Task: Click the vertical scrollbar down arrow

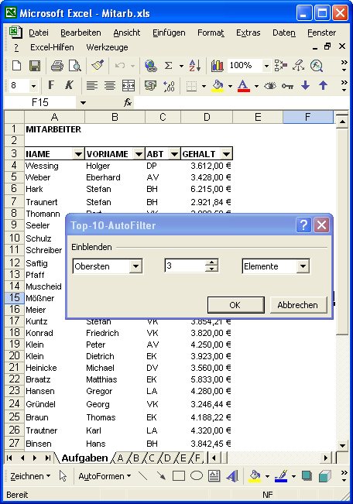Action: (342, 445)
